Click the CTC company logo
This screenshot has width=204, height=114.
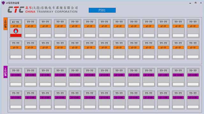16,9
